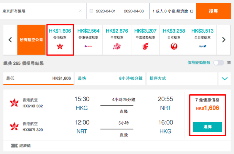
Task: Click the orange search button
Action: pos(213,11)
